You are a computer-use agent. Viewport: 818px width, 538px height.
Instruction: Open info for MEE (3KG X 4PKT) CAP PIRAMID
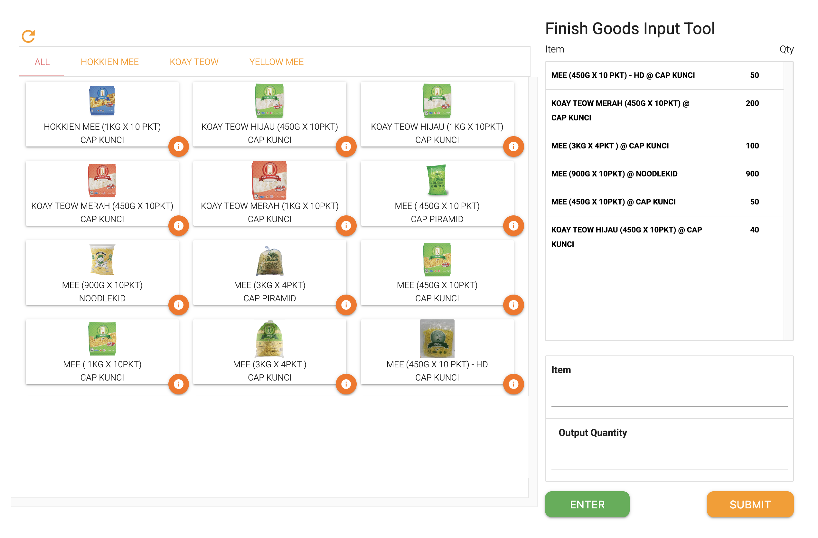[346, 305]
